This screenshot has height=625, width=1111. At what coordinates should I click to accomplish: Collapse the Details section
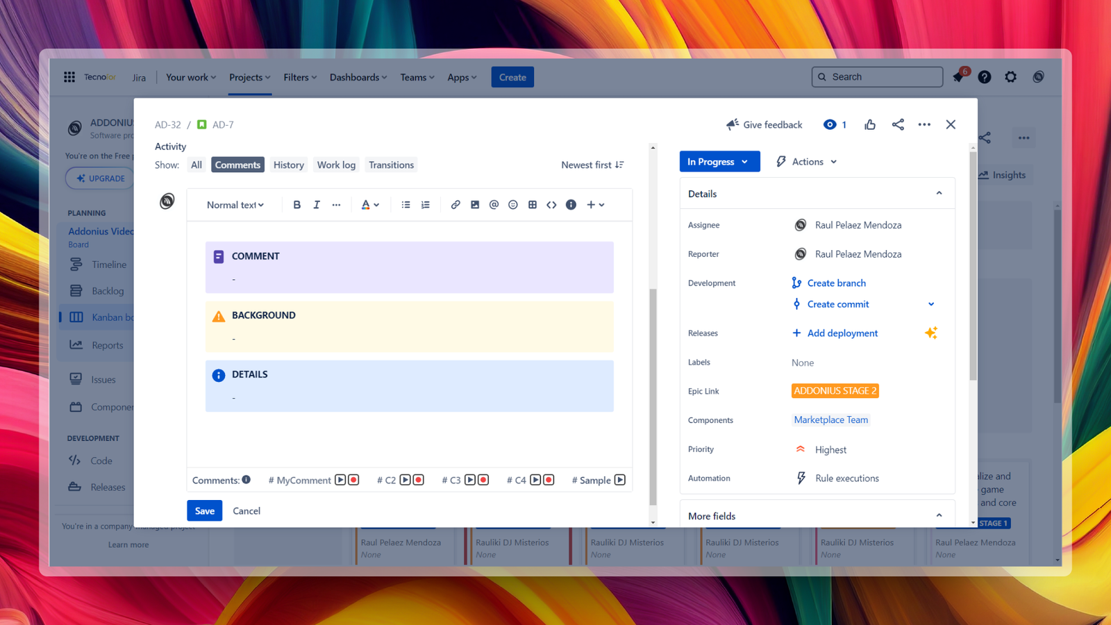tap(939, 194)
